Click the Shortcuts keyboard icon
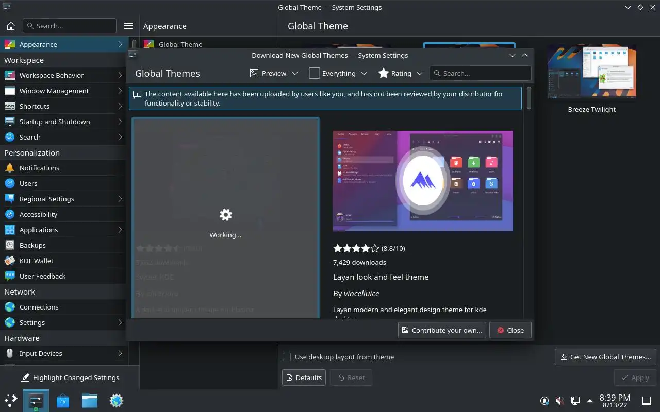The width and height of the screenshot is (660, 412). 9,106
